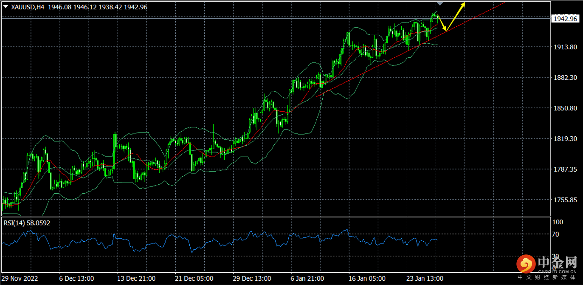
Task: Click the orange swirl logo icon
Action: 526,265
